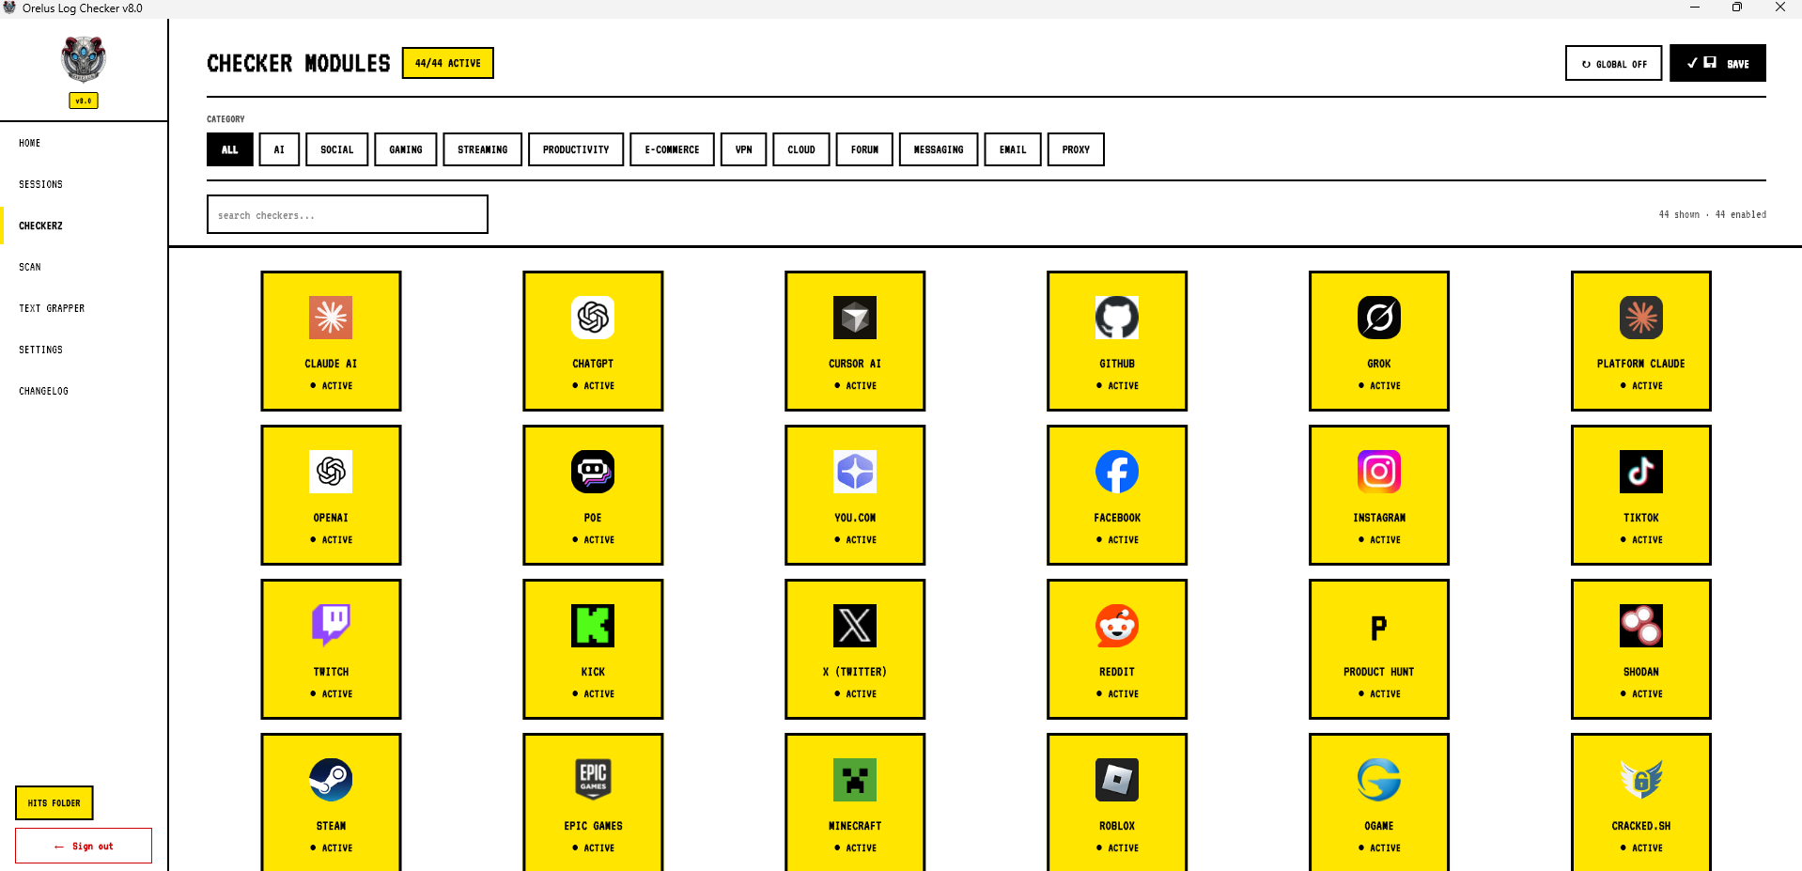Click the 44/44 Active badge

[x=448, y=63]
